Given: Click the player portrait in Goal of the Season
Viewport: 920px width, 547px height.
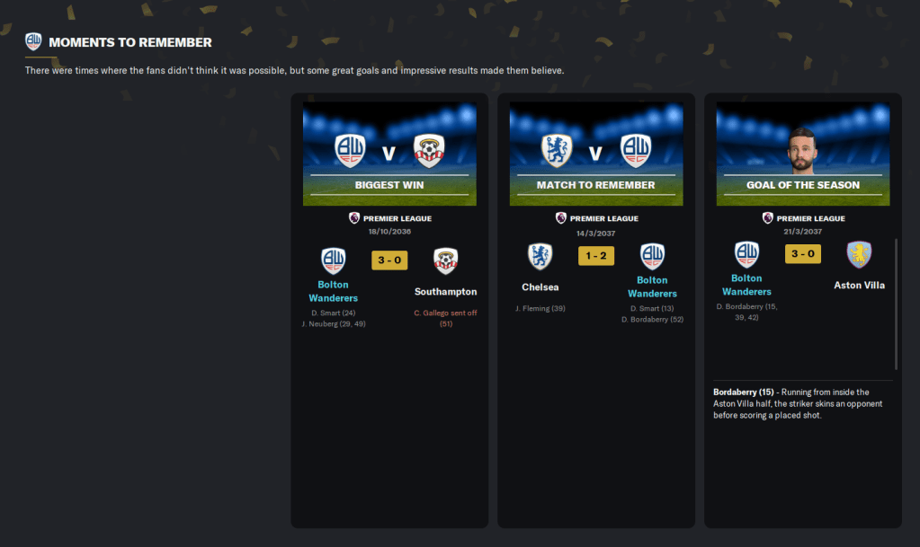Looking at the screenshot, I should click(802, 151).
